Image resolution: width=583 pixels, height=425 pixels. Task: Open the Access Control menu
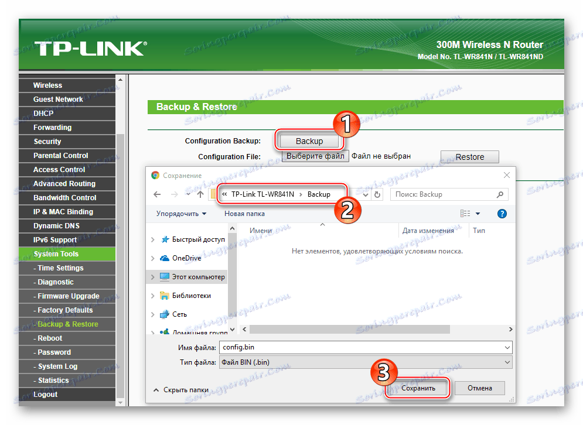67,169
